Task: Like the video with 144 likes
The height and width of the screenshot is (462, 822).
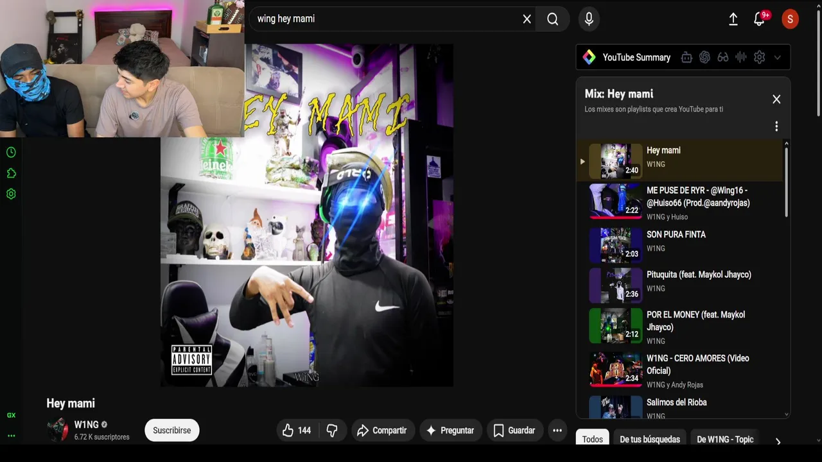Action: point(297,431)
